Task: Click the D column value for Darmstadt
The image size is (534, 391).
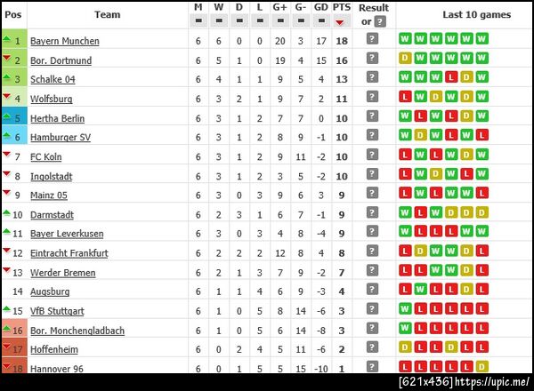Action: coord(239,214)
